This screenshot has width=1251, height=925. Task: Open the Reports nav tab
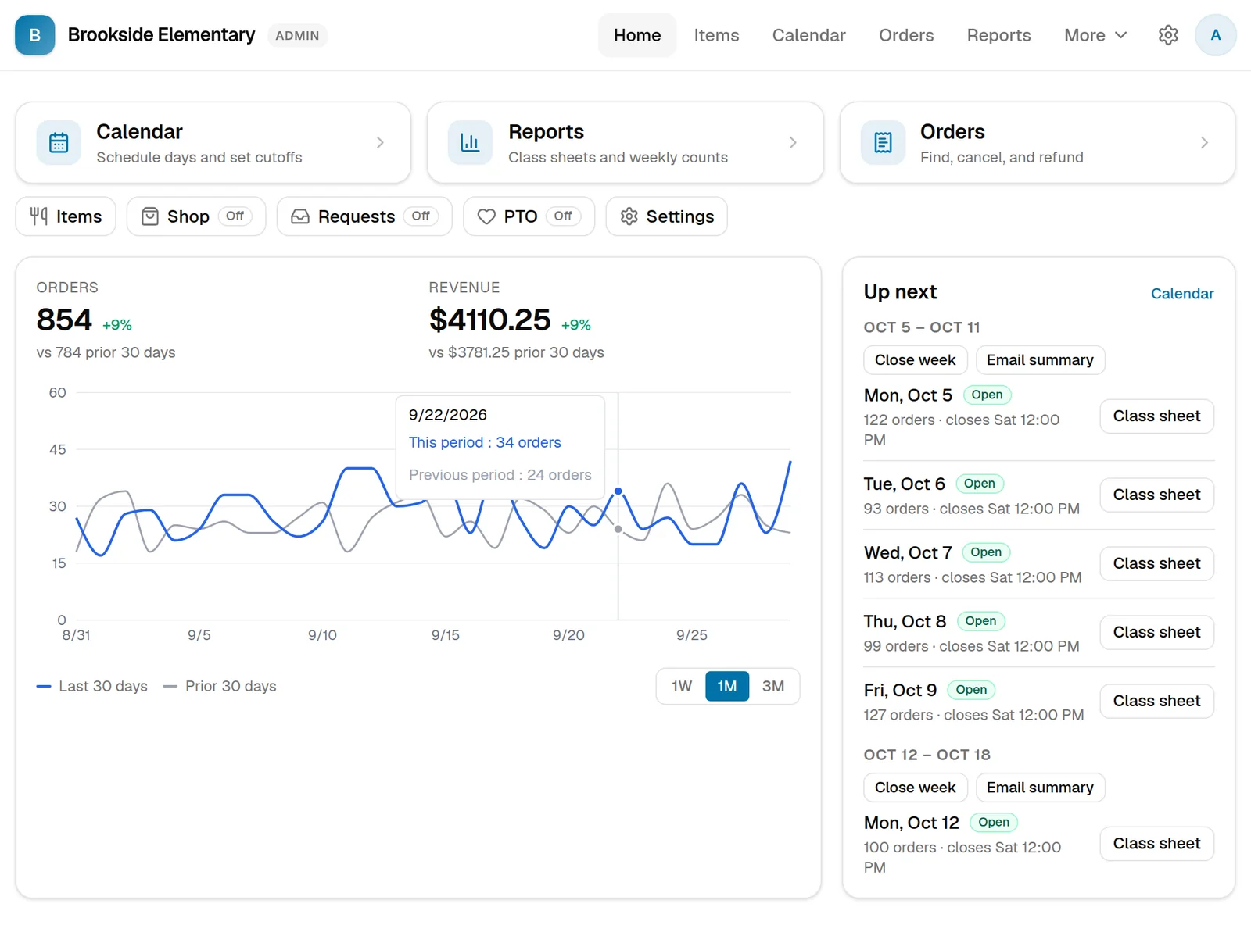(x=998, y=35)
